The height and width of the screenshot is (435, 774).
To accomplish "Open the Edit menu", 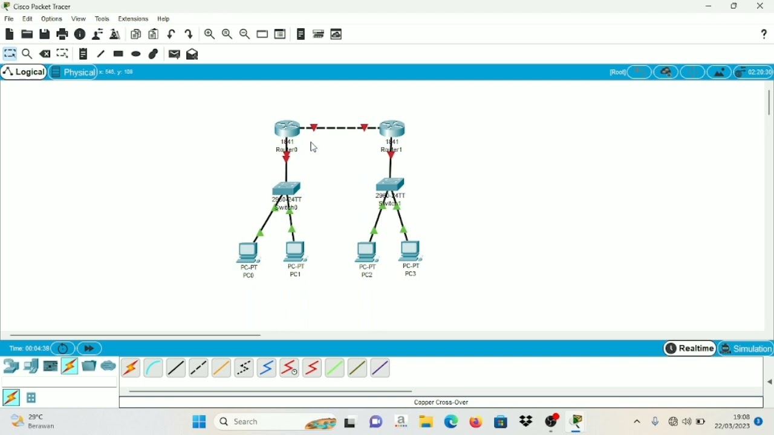I will pos(27,19).
